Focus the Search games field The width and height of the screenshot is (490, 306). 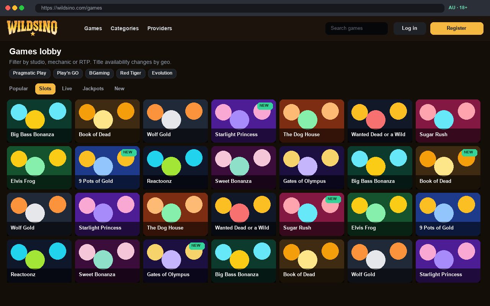pyautogui.click(x=356, y=28)
